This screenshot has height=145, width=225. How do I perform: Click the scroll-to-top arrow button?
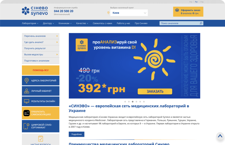pos(220,136)
